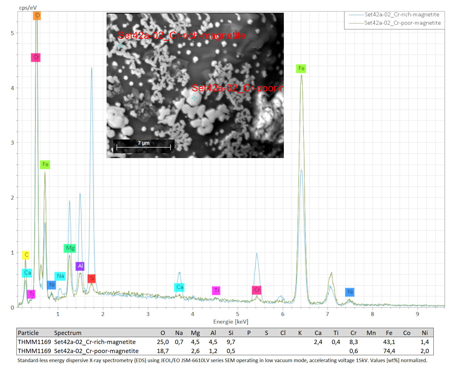Click x-axis tick label 5
The width and height of the screenshot is (451, 365).
238,314
